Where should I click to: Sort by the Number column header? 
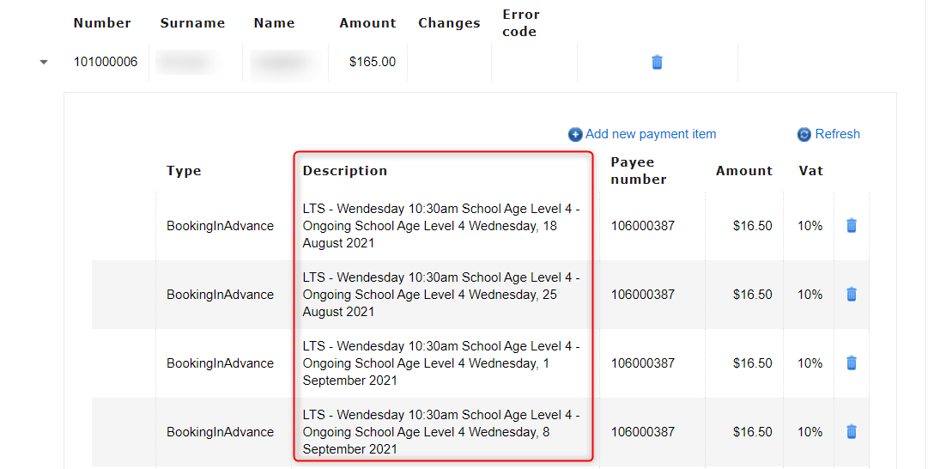coord(102,23)
